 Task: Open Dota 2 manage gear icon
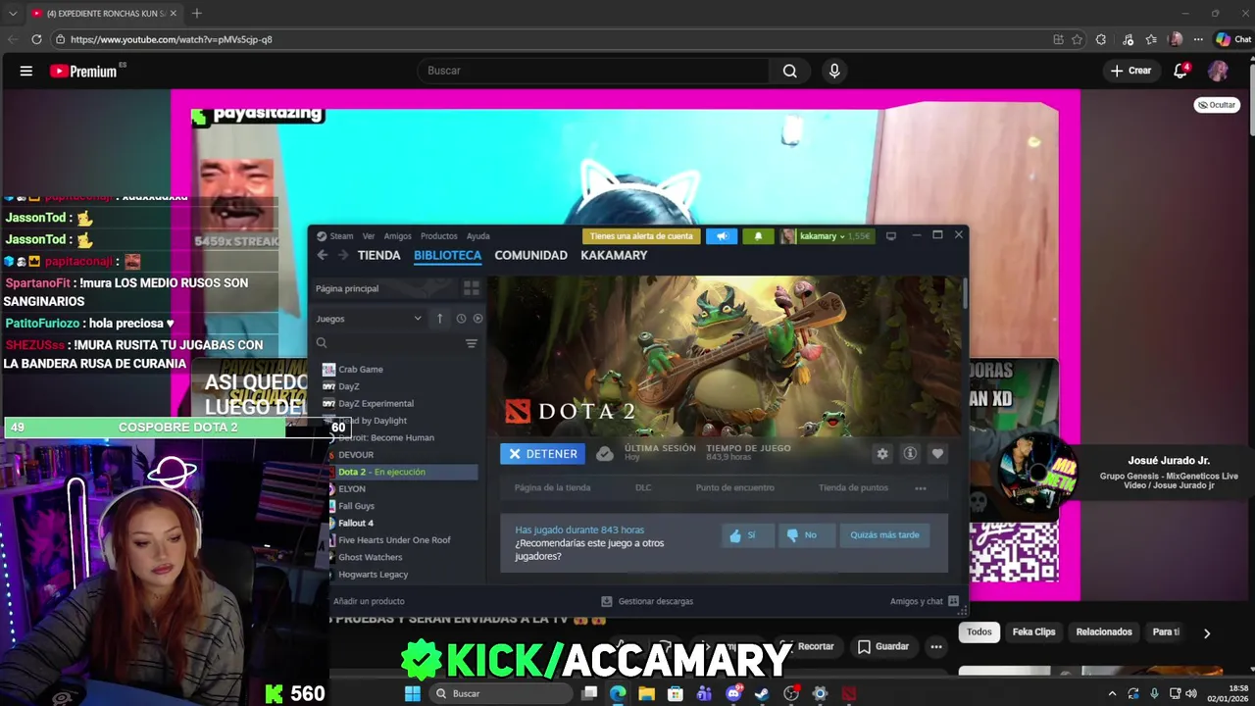point(882,454)
